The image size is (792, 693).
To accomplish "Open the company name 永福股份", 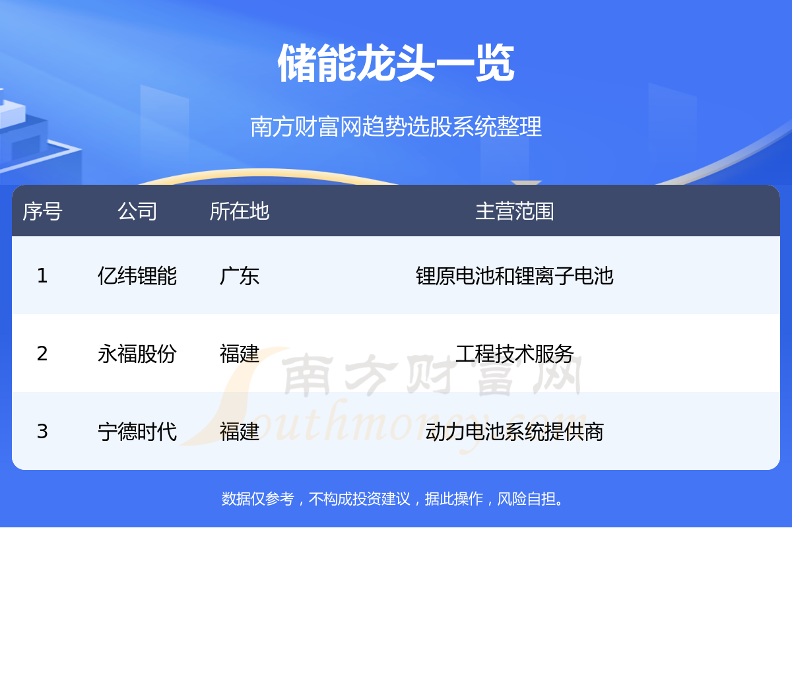I will (x=137, y=354).
